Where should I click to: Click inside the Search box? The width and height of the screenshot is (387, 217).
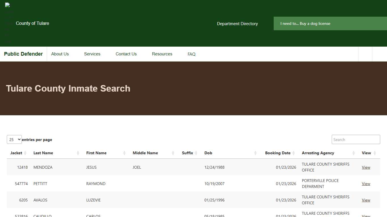356,139
